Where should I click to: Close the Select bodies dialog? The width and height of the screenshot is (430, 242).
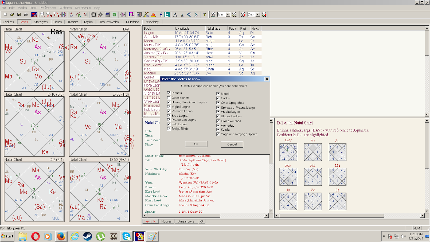pyautogui.click(x=267, y=79)
